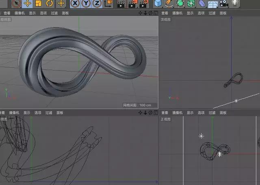Click perspective viewport orbit camera icon
Viewport: 260px width, 185px height.
coord(150,13)
